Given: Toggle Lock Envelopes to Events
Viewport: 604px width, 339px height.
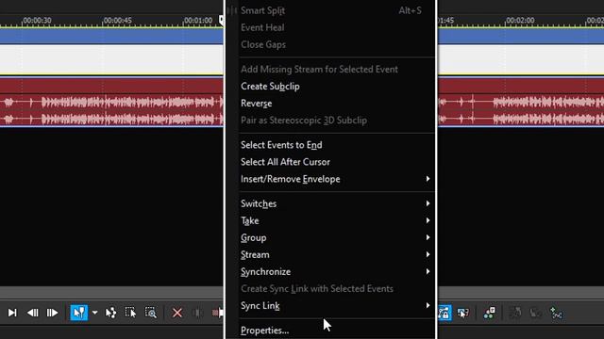Looking at the screenshot, I should point(445,313).
